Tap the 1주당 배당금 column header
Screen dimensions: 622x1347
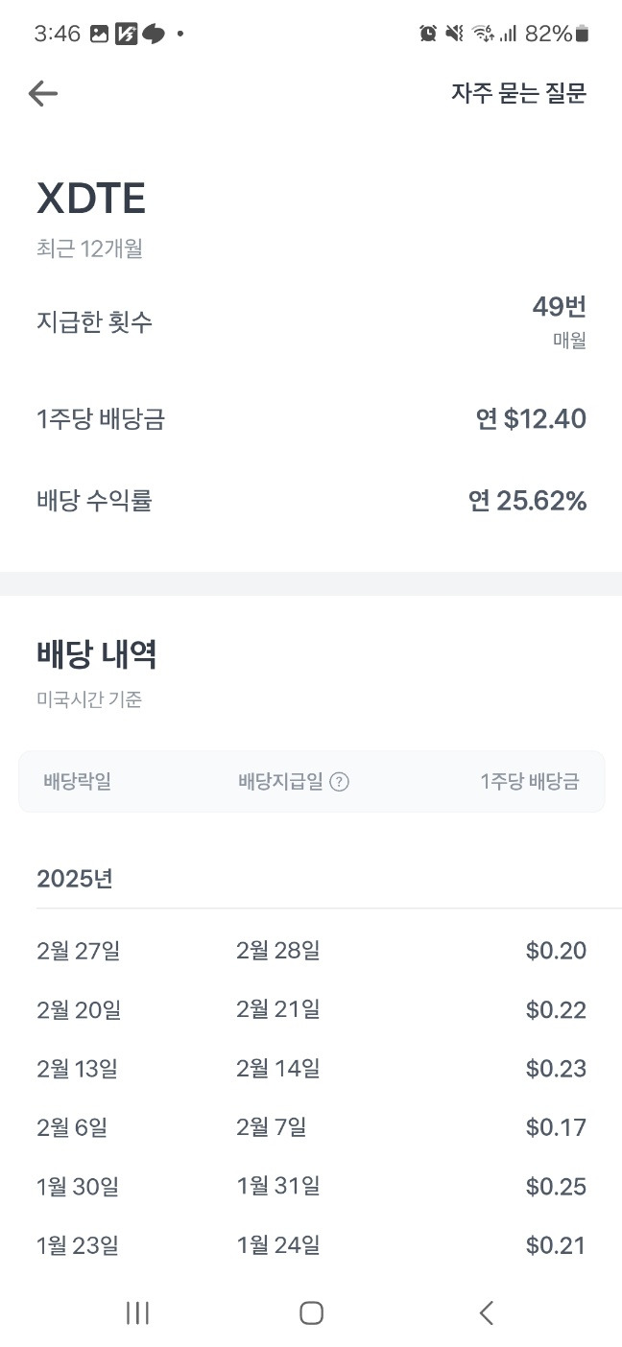click(530, 782)
